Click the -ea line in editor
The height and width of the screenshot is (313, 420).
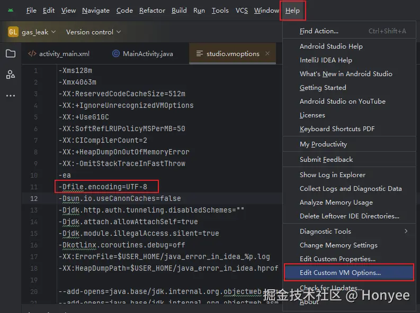point(65,175)
